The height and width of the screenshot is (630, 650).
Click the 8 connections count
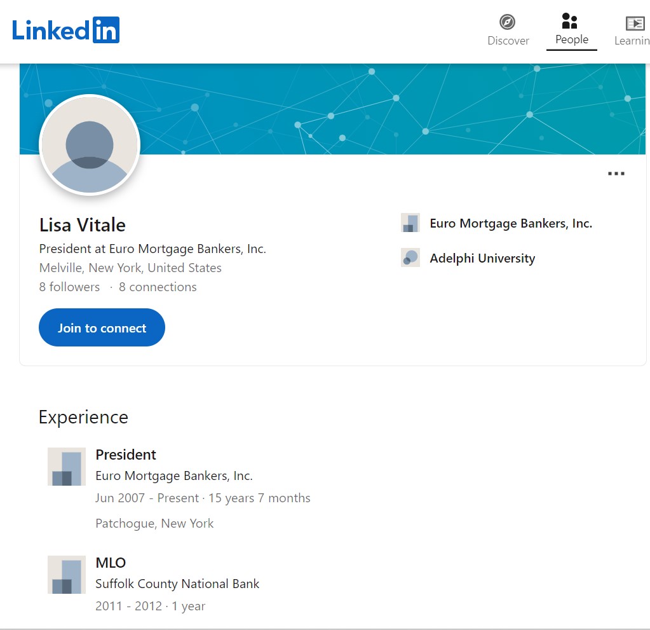[x=158, y=287]
